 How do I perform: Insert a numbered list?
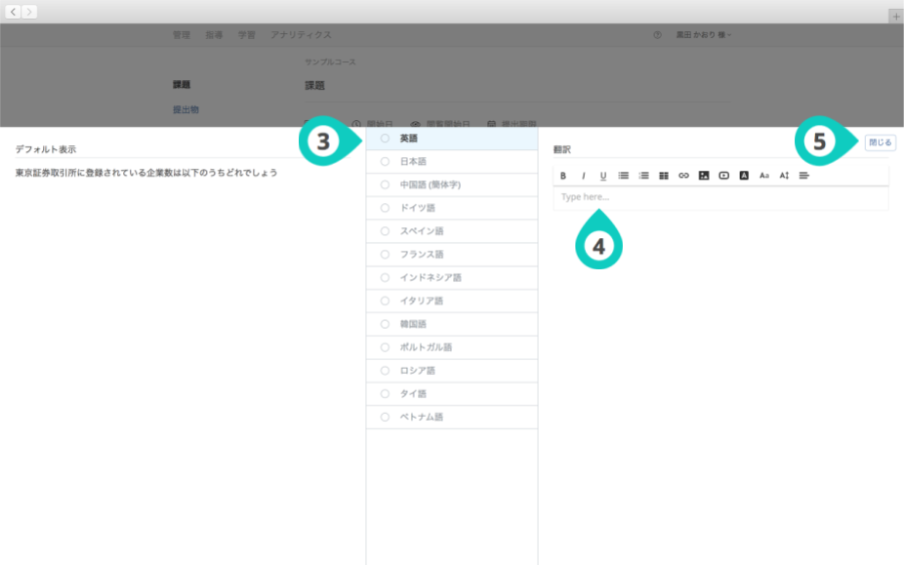tap(643, 176)
